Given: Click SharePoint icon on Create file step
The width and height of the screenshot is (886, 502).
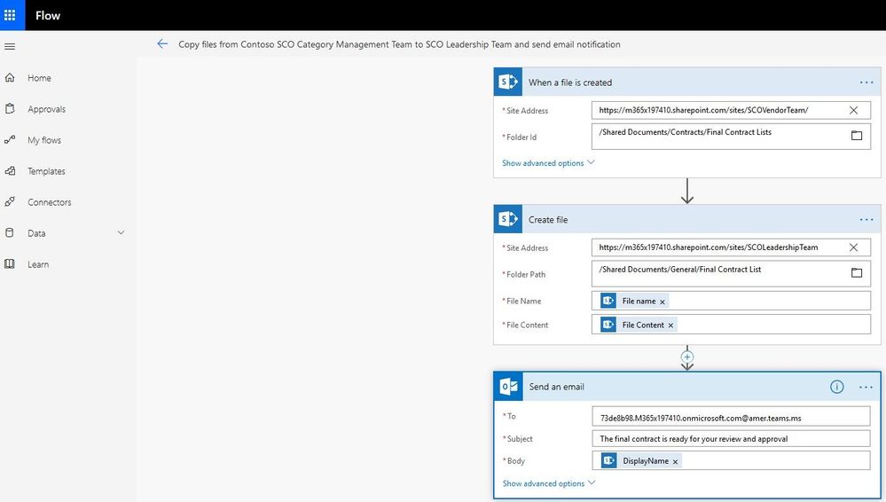Looking at the screenshot, I should (x=508, y=219).
